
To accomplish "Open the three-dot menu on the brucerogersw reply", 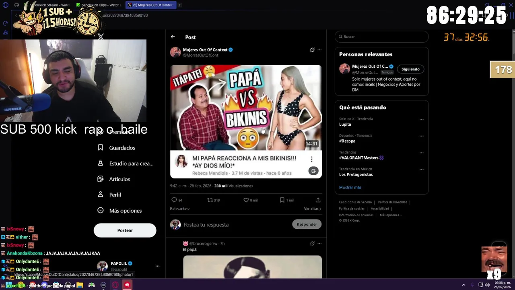I will [319, 243].
